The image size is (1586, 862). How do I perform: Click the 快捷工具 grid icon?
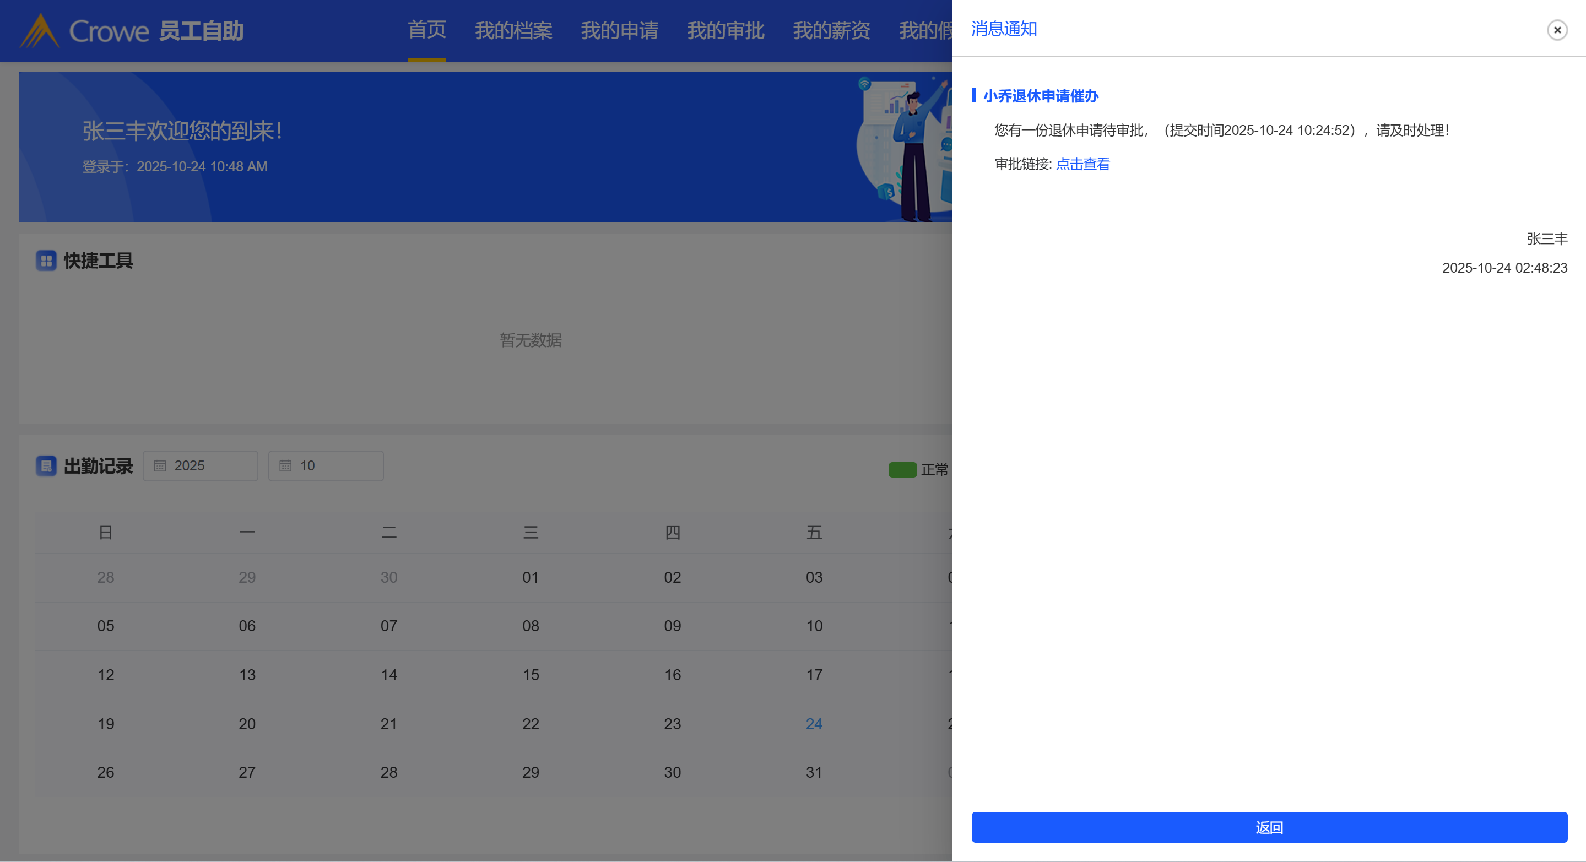(46, 261)
